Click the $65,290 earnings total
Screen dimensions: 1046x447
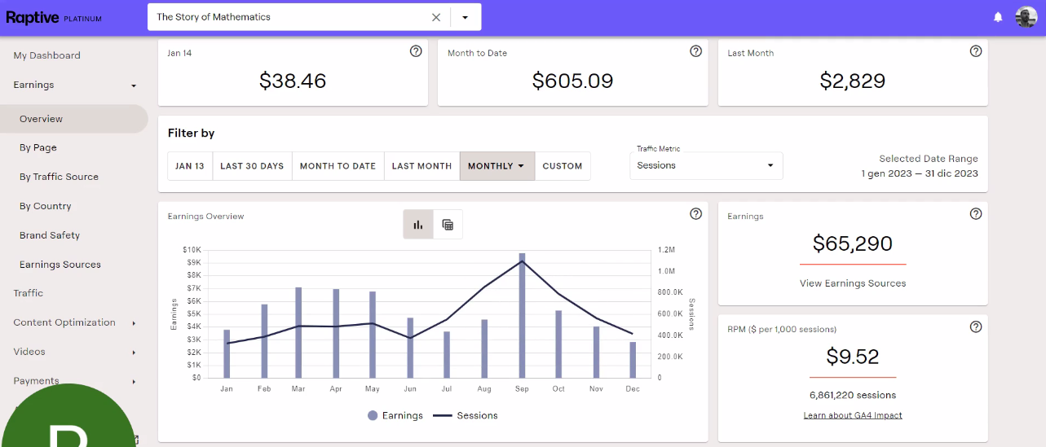coord(853,243)
